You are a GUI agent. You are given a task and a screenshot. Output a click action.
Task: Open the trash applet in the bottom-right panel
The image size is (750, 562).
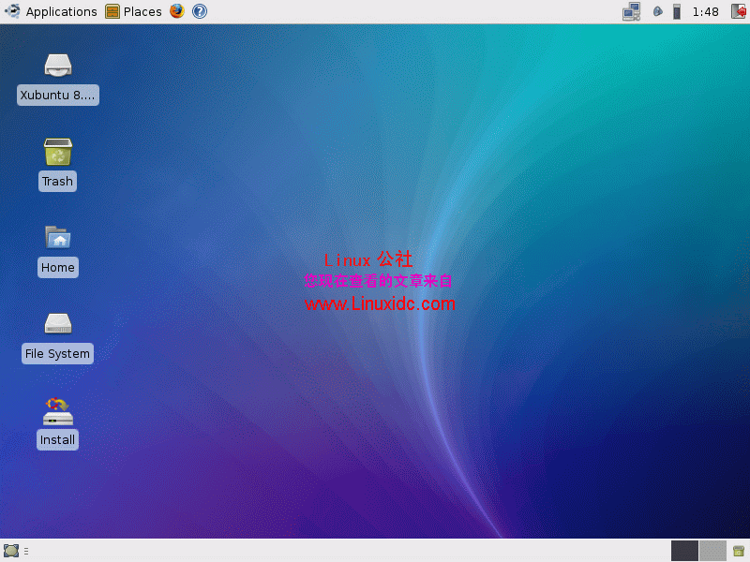(738, 551)
